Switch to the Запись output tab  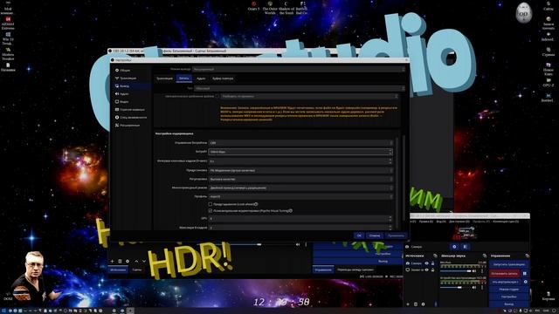point(184,78)
